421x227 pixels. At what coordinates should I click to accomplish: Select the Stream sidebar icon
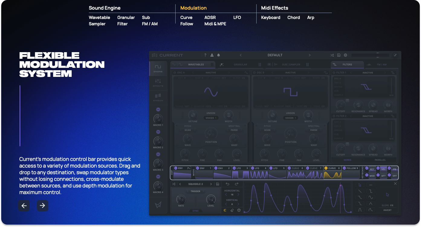click(158, 97)
